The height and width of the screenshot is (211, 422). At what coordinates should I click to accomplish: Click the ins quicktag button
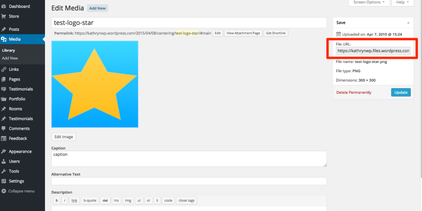[x=116, y=201]
